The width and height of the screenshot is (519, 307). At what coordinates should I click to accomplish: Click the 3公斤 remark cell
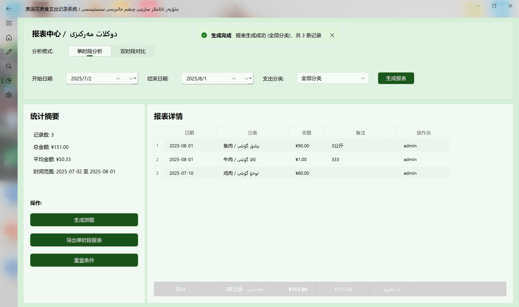(361, 146)
